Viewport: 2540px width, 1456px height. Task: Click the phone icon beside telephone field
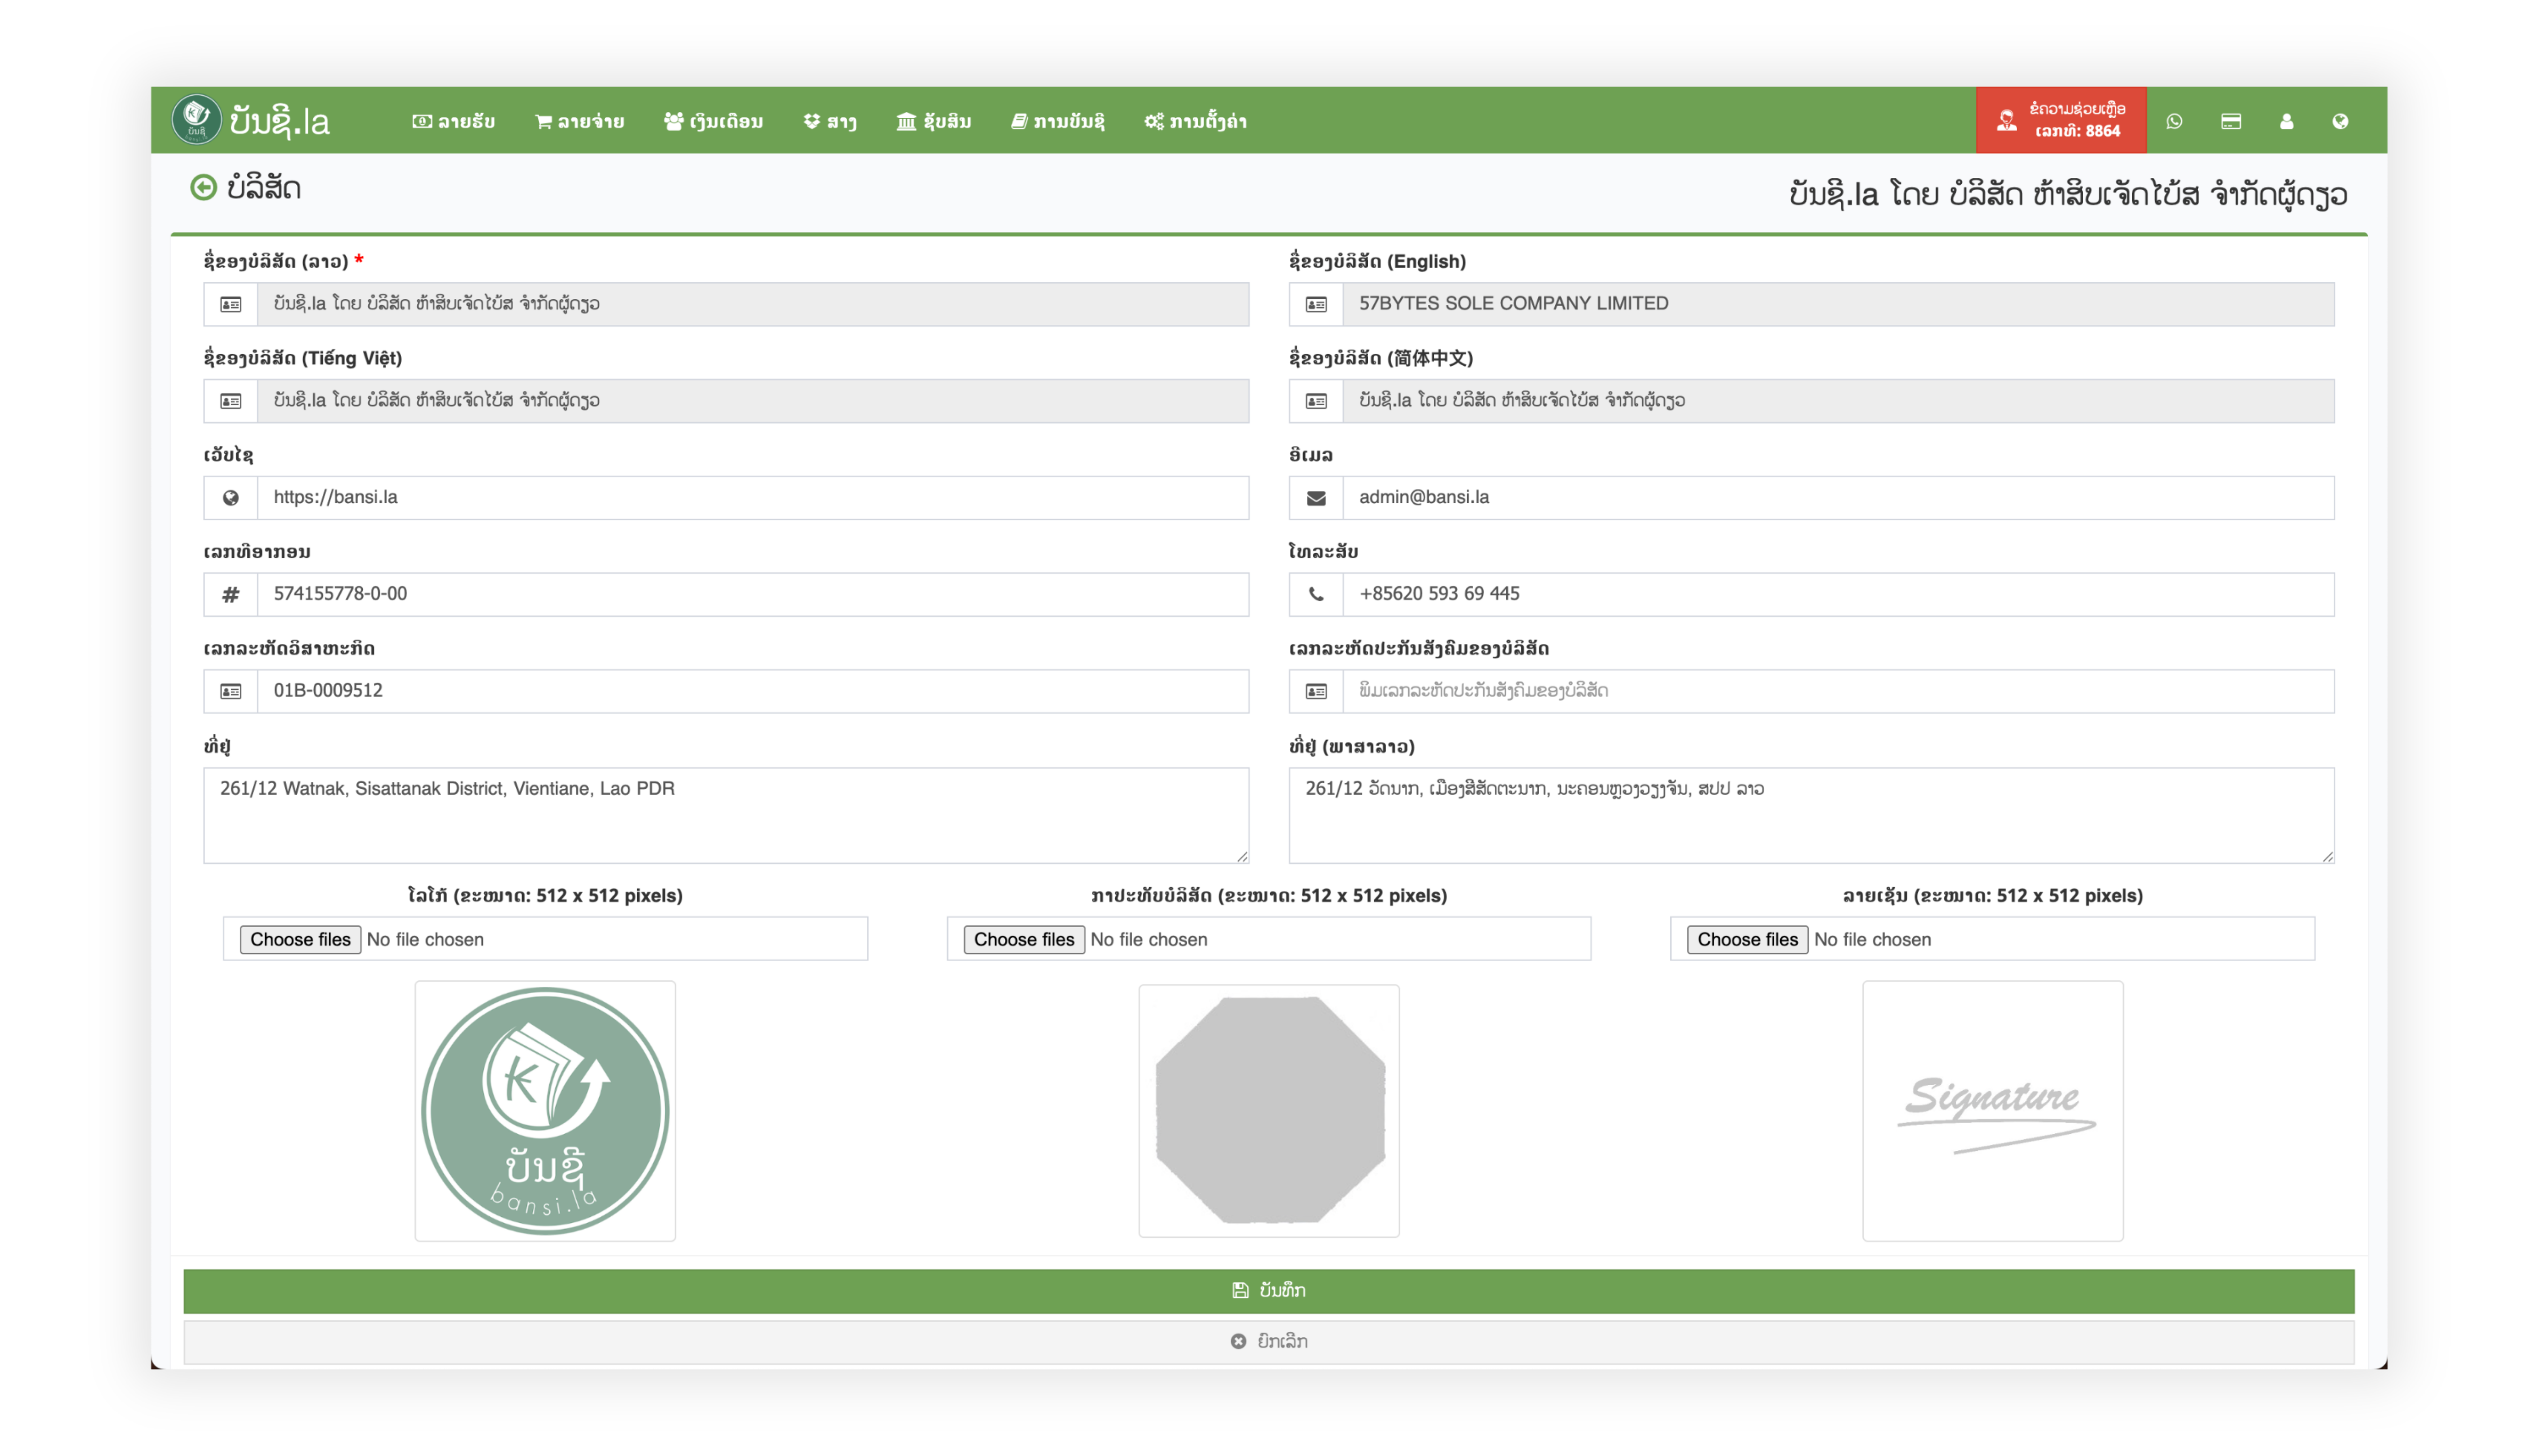pyautogui.click(x=1316, y=595)
